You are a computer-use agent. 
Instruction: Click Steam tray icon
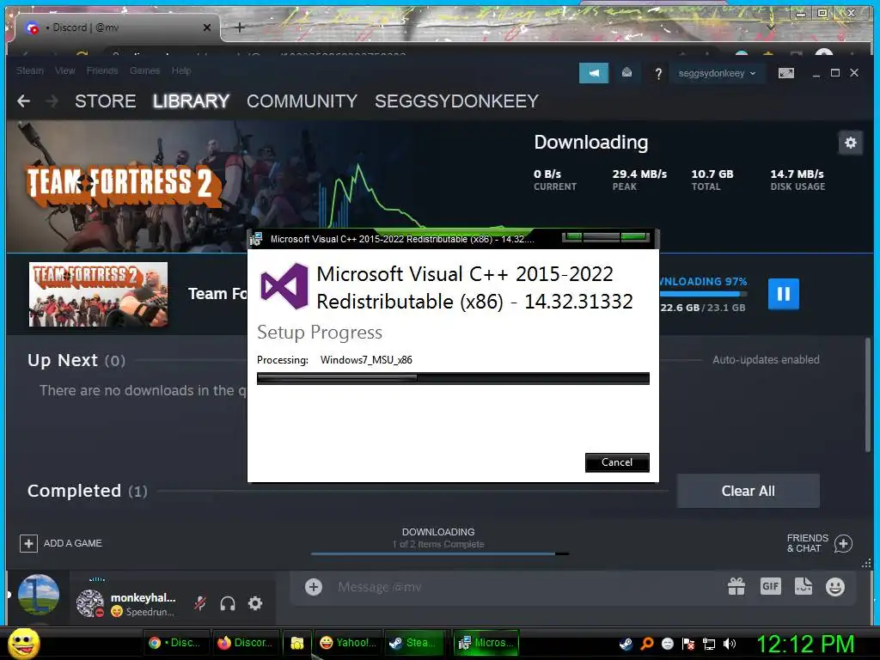[626, 644]
